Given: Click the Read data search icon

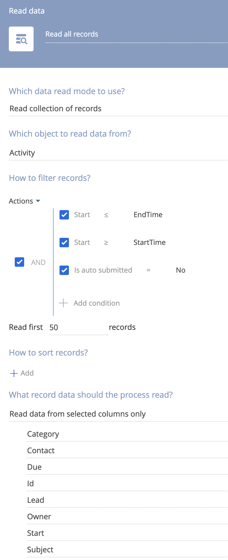Looking at the screenshot, I should tap(21, 39).
